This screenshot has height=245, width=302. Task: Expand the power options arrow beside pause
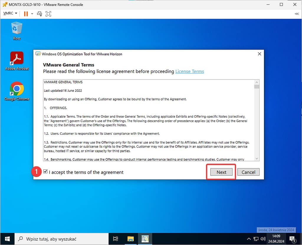[32, 14]
